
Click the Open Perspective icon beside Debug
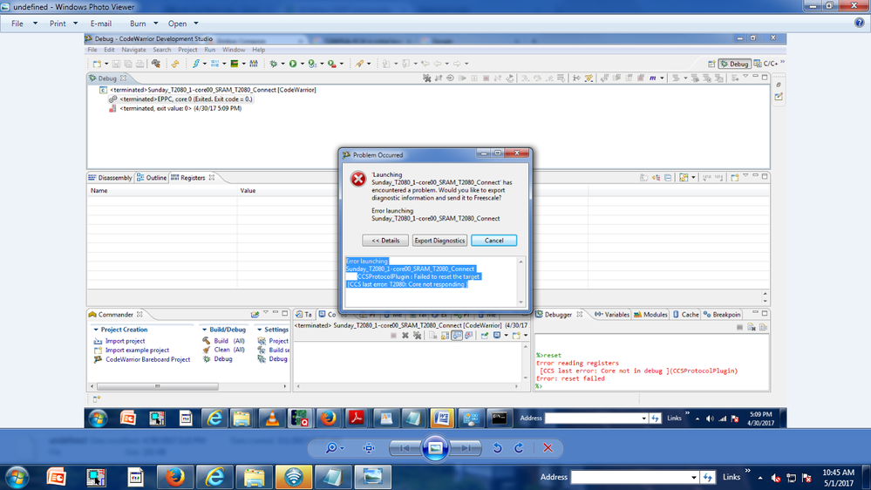point(711,64)
